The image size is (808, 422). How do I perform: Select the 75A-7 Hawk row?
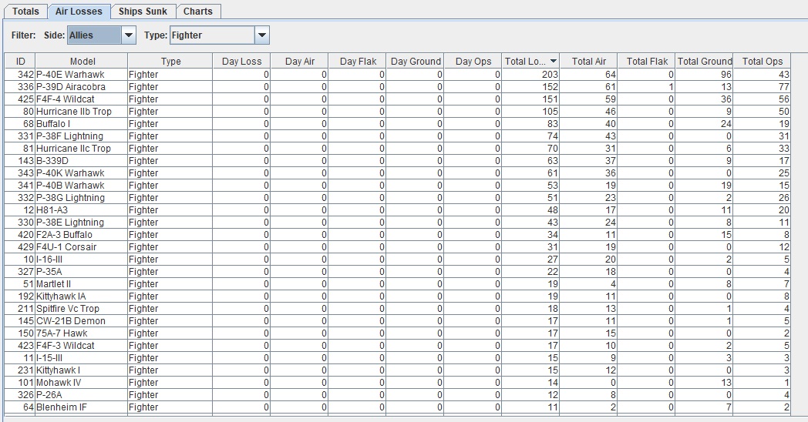397,333
